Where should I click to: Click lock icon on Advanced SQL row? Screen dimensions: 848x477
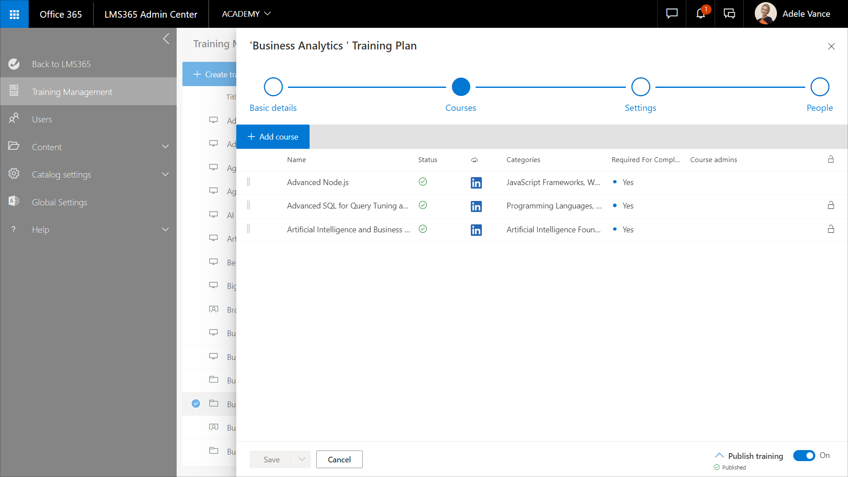[x=831, y=205]
